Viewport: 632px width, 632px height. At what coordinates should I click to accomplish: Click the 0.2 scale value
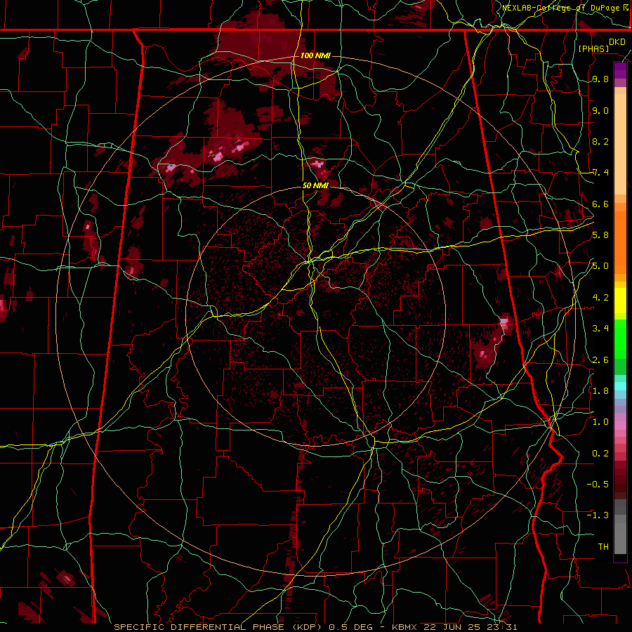pyautogui.click(x=600, y=454)
